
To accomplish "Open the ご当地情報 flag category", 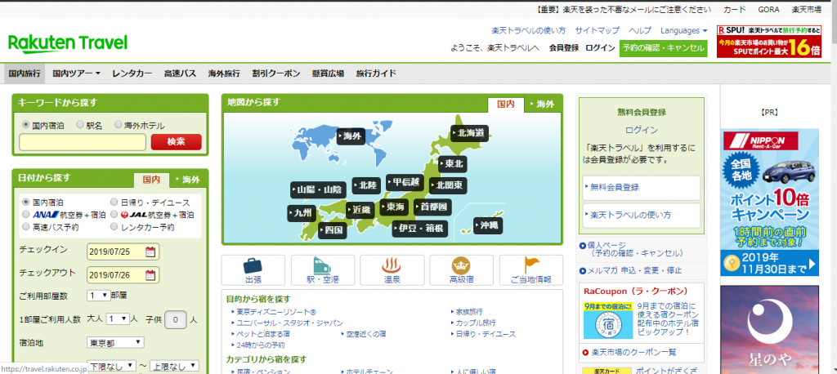I will click(530, 270).
